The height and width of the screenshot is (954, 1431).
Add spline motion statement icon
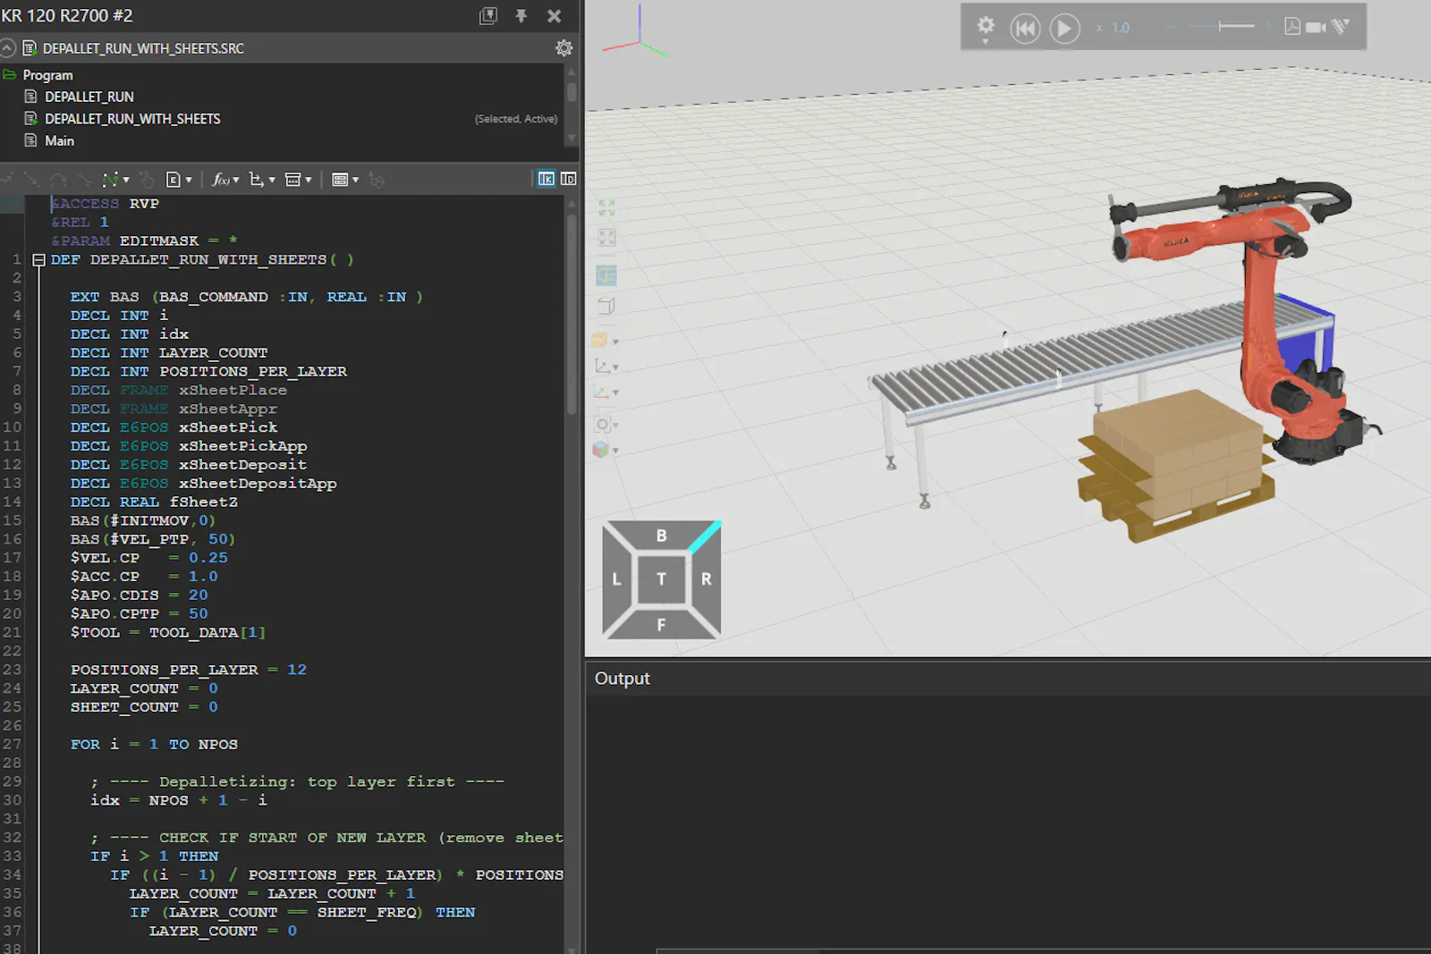pyautogui.click(x=85, y=180)
